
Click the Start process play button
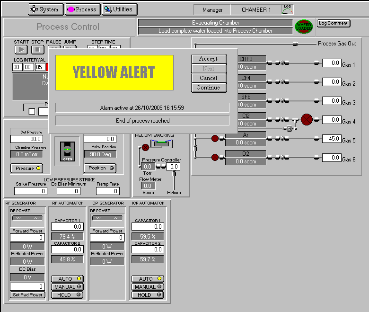(21, 49)
